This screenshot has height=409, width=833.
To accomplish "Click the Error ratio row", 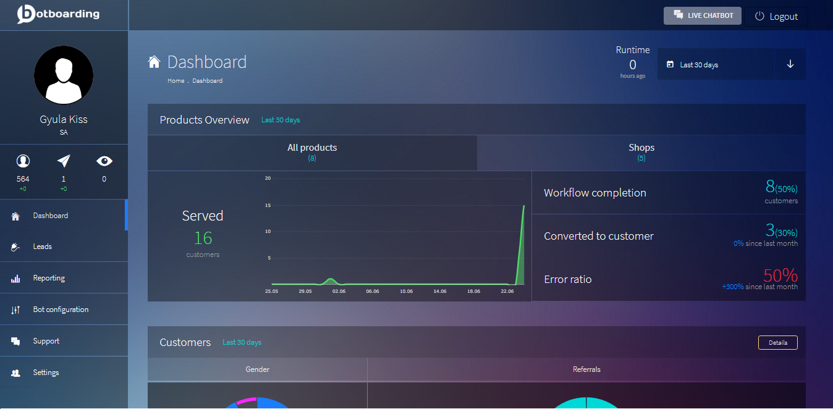I will (669, 279).
